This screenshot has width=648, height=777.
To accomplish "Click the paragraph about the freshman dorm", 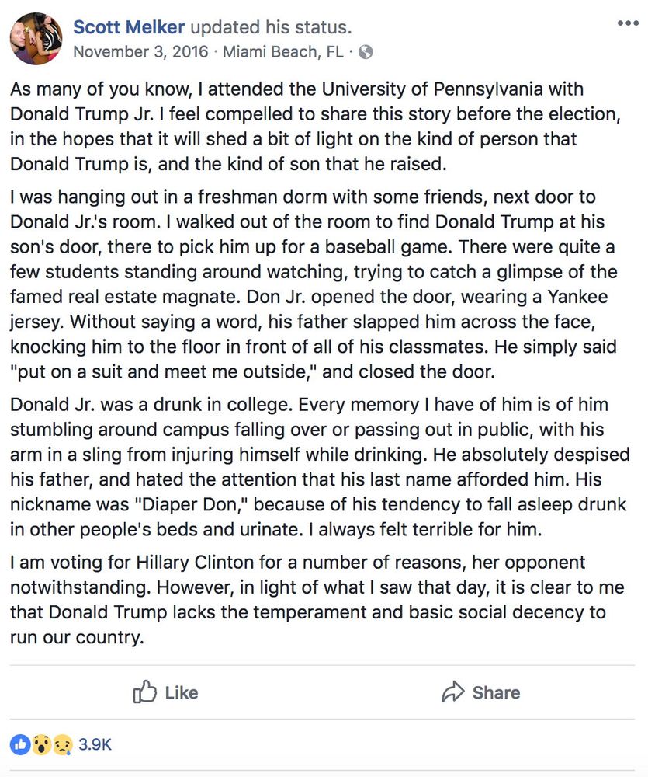I will [x=314, y=284].
